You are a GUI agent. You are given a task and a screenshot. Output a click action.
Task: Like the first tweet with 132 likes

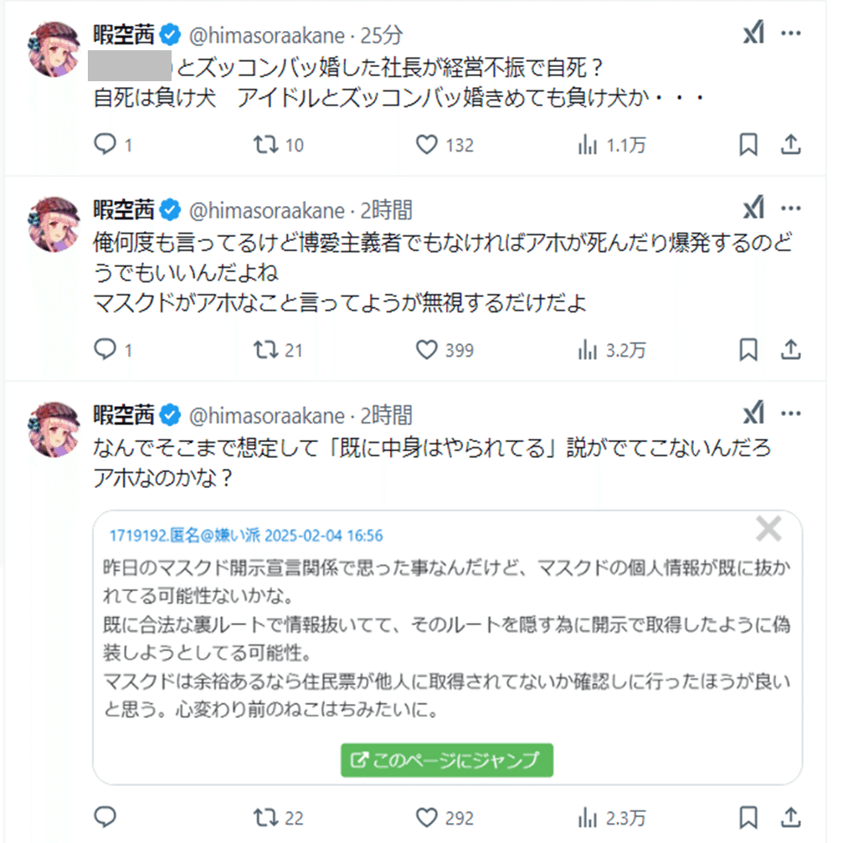(427, 145)
